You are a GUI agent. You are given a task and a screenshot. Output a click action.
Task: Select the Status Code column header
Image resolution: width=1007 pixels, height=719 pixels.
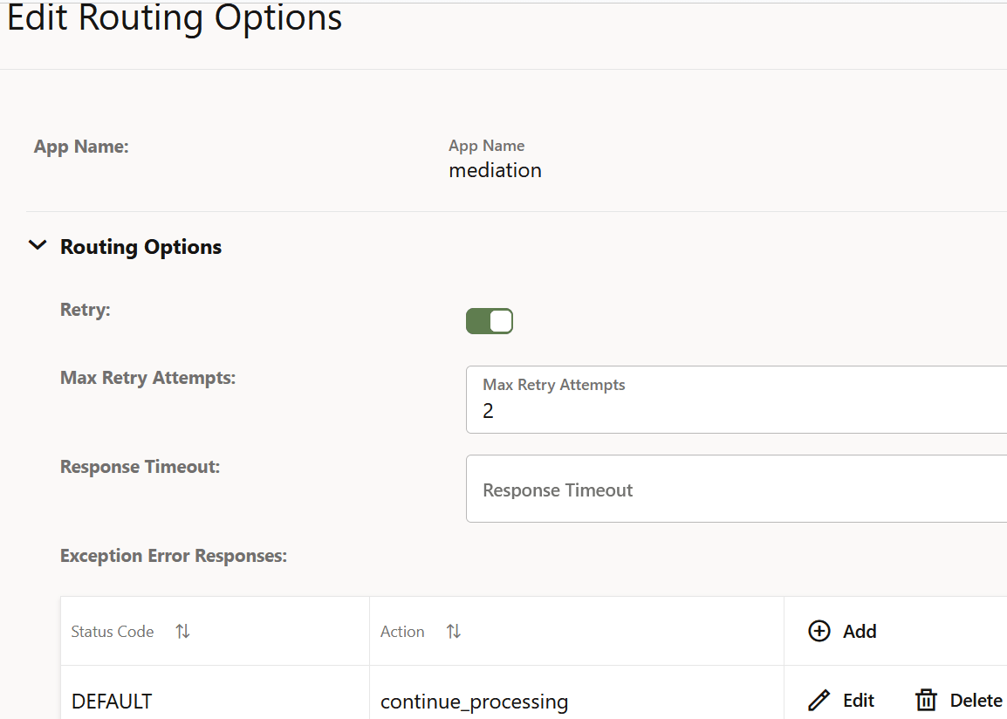point(113,632)
